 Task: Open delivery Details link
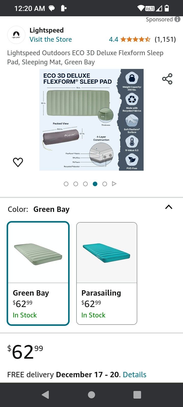(x=134, y=374)
